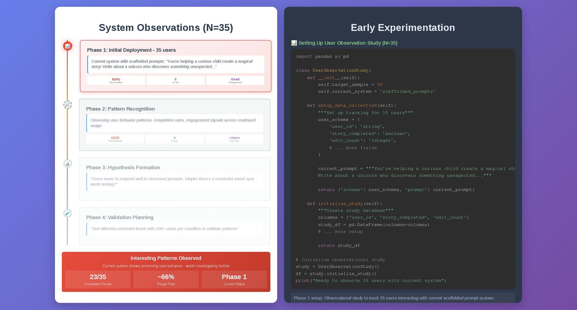Click the Phase 4 test tube timeline marker

(68, 213)
